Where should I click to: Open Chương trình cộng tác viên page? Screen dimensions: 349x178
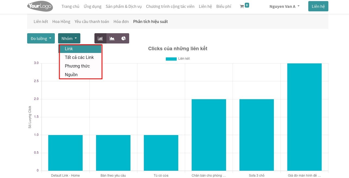point(170,6)
